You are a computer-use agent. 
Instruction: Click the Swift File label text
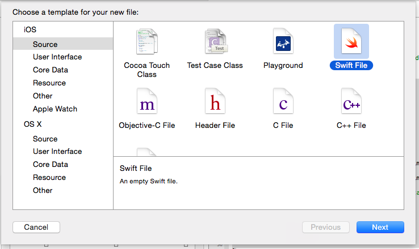tap(351, 66)
